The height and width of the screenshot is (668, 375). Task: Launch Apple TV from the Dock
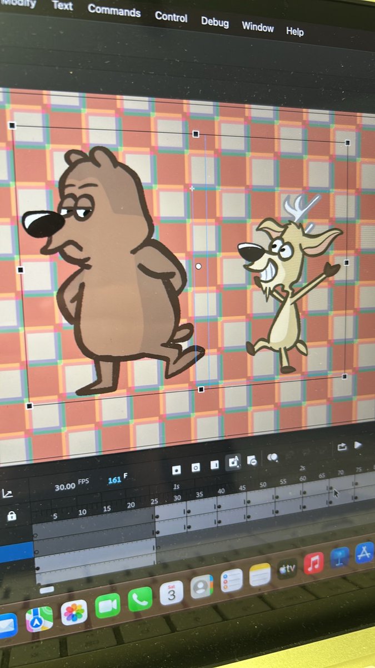click(x=288, y=569)
